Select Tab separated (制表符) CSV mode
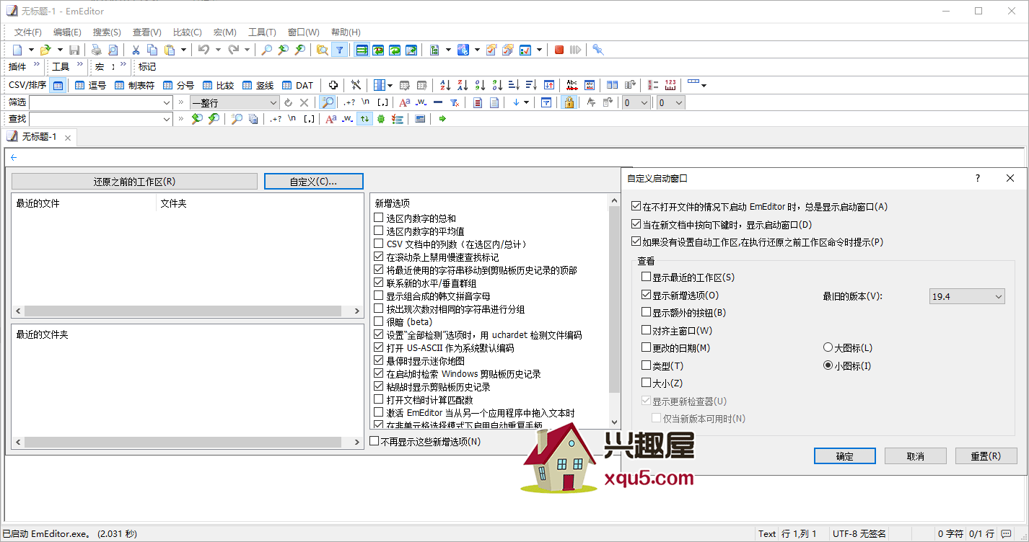This screenshot has height=542, width=1029. (x=134, y=85)
